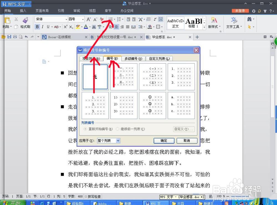Apply the 标题 1 heading style
Image resolution: width=277 pixels, height=205 pixels.
pos(194,23)
